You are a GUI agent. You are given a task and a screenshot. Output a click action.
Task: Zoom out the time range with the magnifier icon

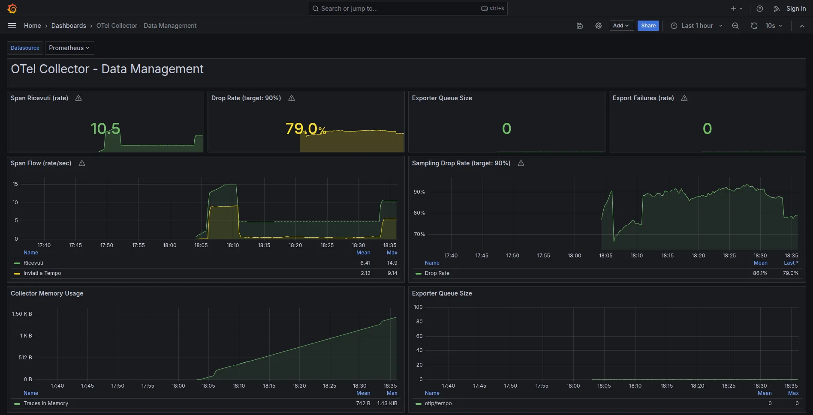pos(735,26)
